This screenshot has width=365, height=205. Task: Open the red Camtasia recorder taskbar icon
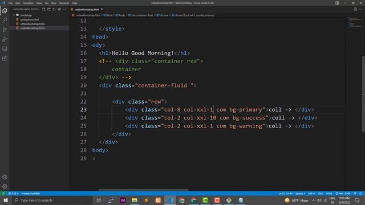pos(217,200)
